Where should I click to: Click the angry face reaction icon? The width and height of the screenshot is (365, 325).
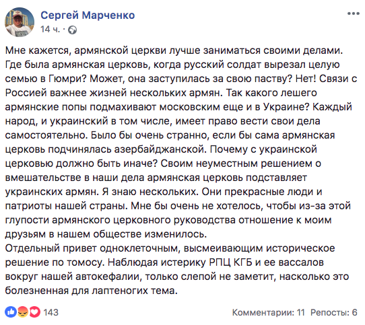pos(23,312)
